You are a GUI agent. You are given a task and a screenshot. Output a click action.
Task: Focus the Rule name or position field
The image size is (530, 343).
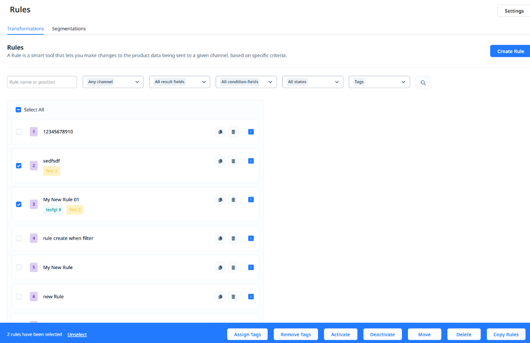42,82
